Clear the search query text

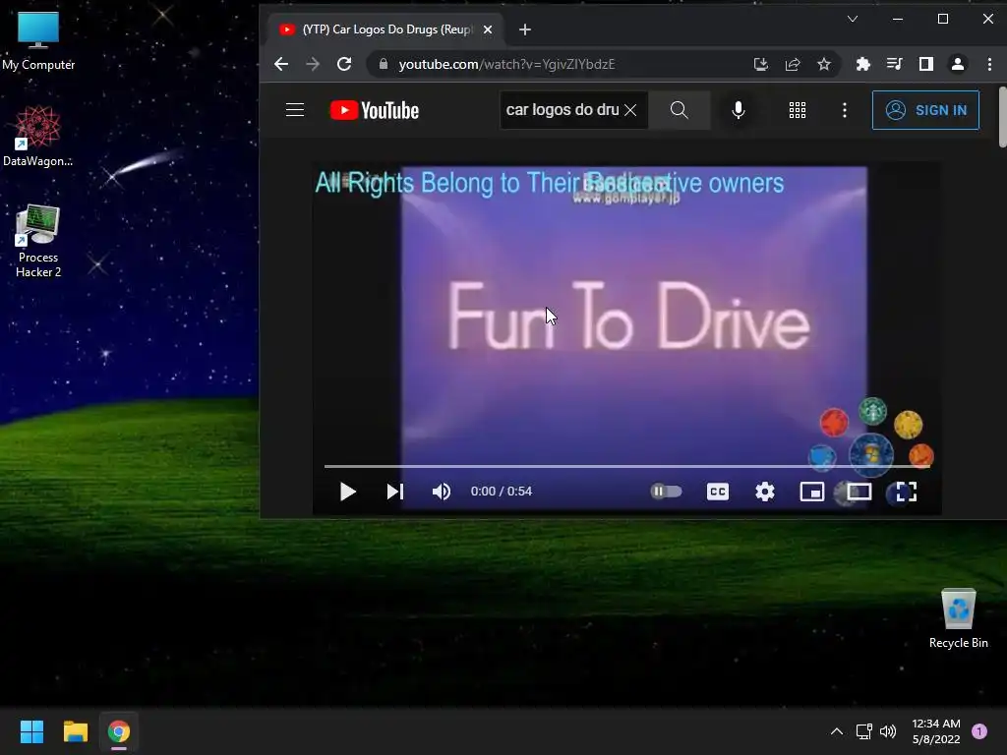[x=630, y=110]
